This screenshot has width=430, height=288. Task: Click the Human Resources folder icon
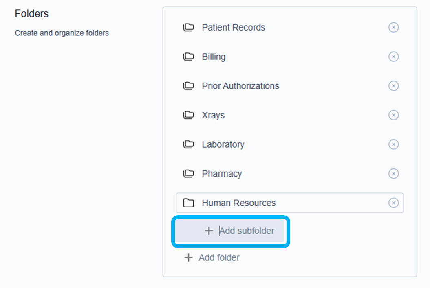[188, 203]
